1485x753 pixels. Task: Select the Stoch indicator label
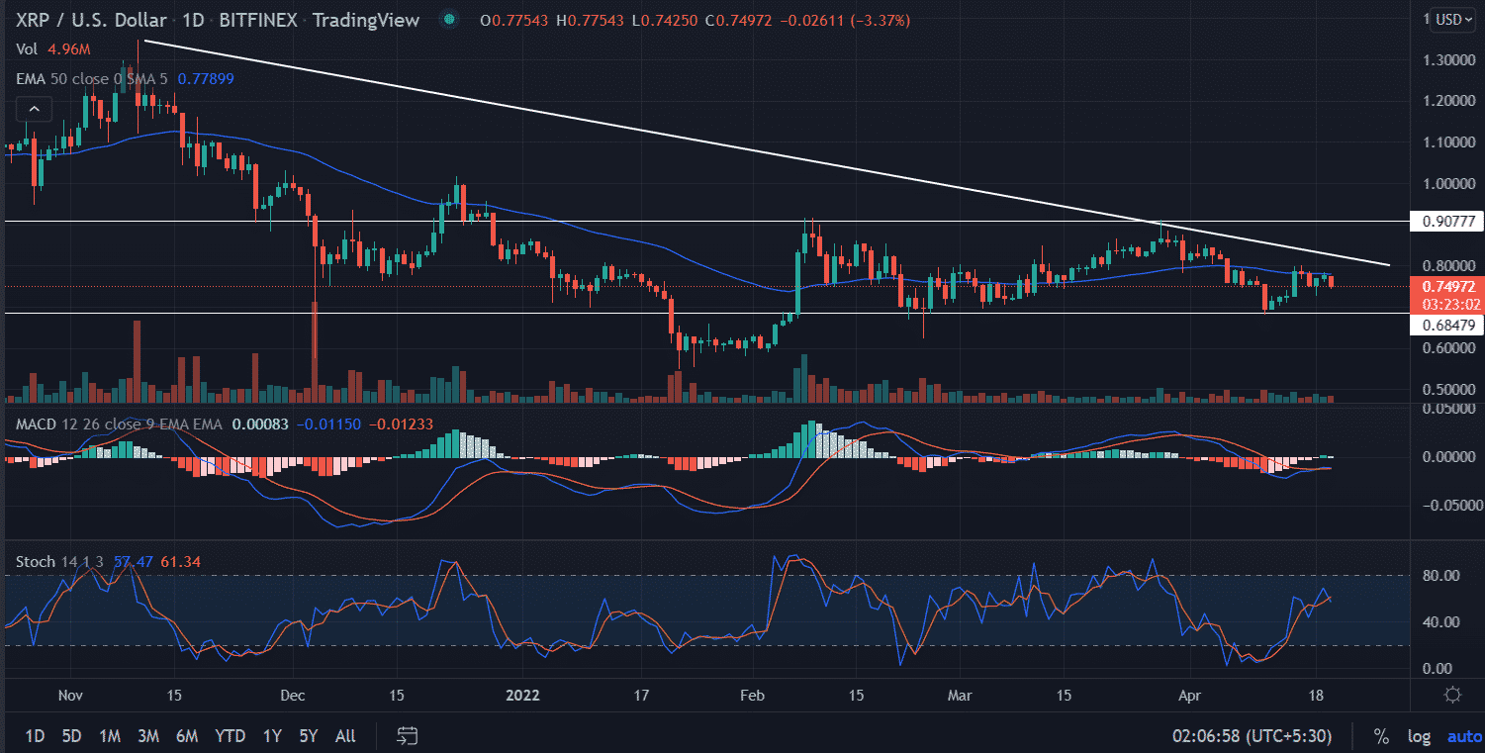coord(34,561)
